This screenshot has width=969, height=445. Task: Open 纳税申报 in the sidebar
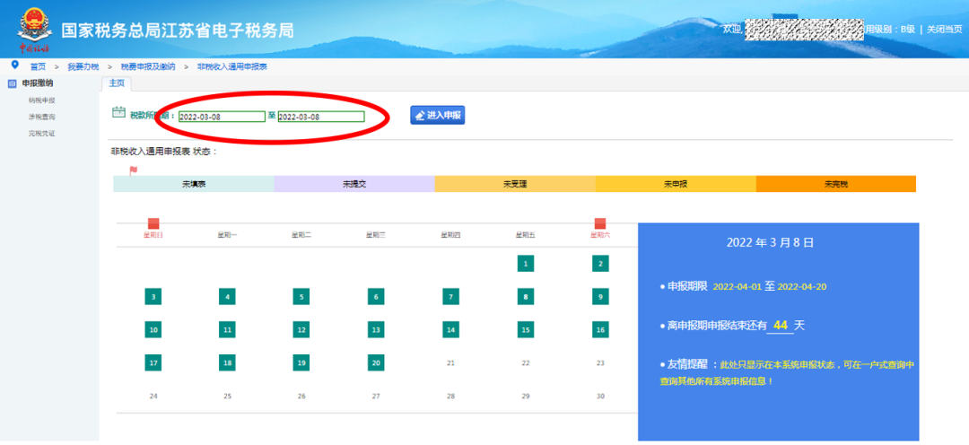(x=41, y=100)
